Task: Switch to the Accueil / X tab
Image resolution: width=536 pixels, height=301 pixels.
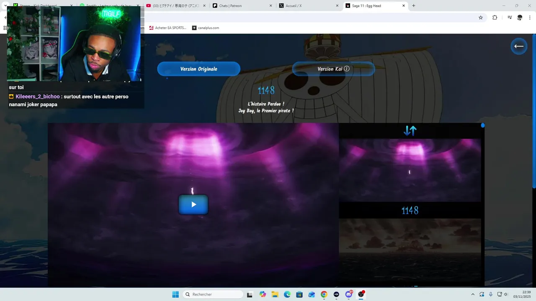Action: click(308, 6)
